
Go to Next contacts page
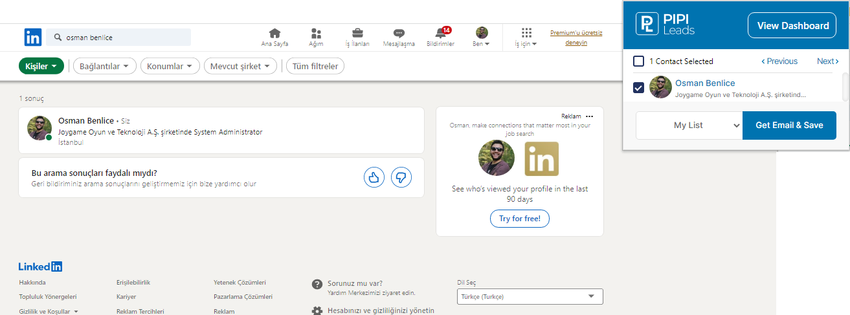pyautogui.click(x=827, y=61)
